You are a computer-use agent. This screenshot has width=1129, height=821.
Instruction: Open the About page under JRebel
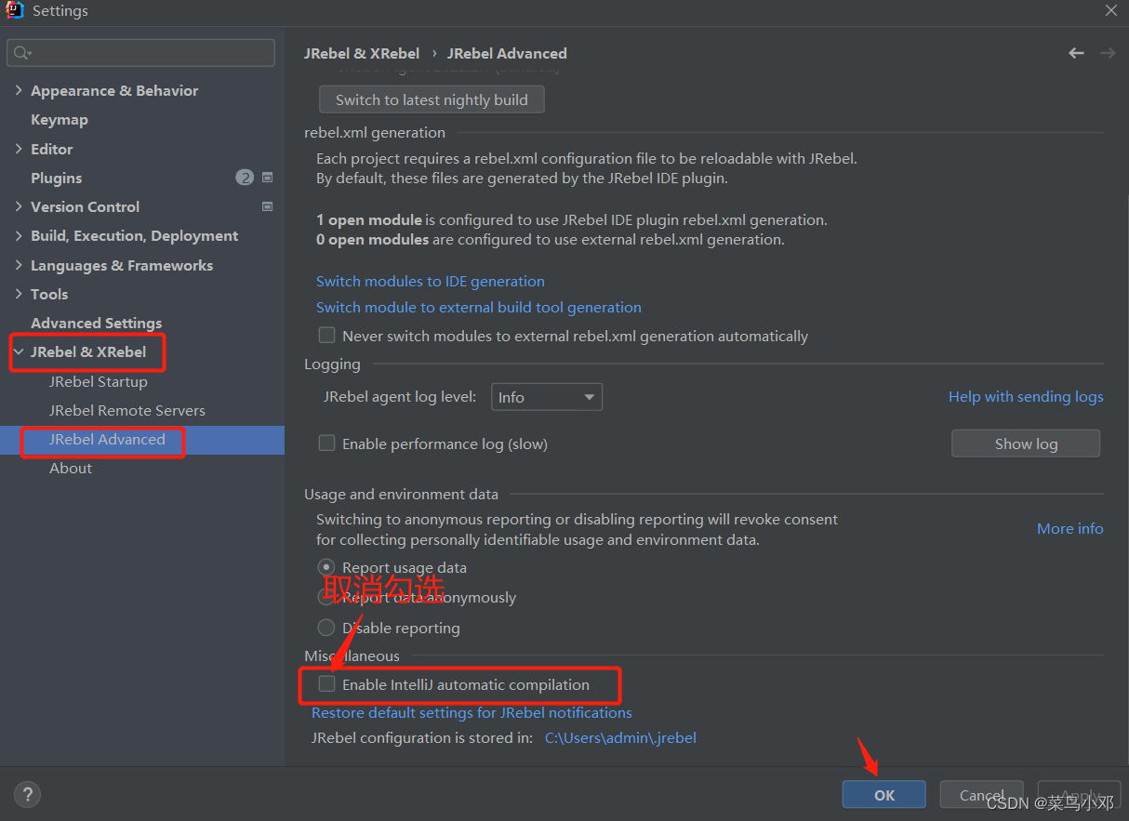(x=71, y=468)
